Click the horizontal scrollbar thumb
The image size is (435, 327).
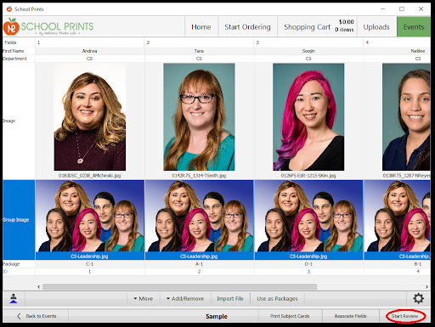click(x=179, y=287)
